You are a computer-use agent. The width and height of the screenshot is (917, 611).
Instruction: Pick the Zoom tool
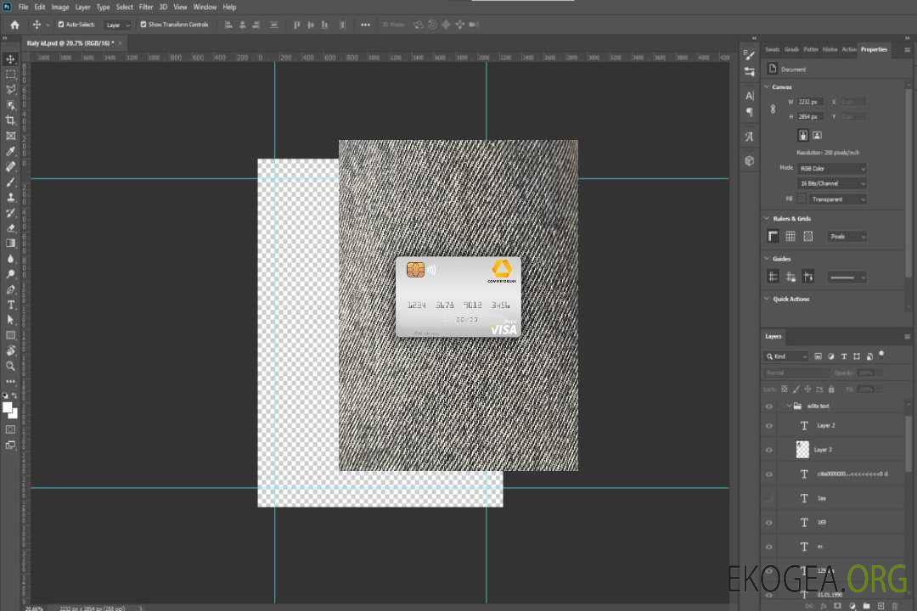pos(11,366)
